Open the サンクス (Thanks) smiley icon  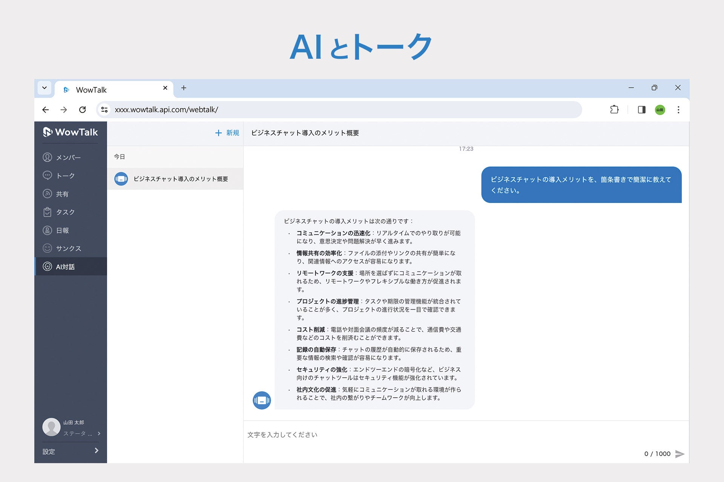pos(47,249)
